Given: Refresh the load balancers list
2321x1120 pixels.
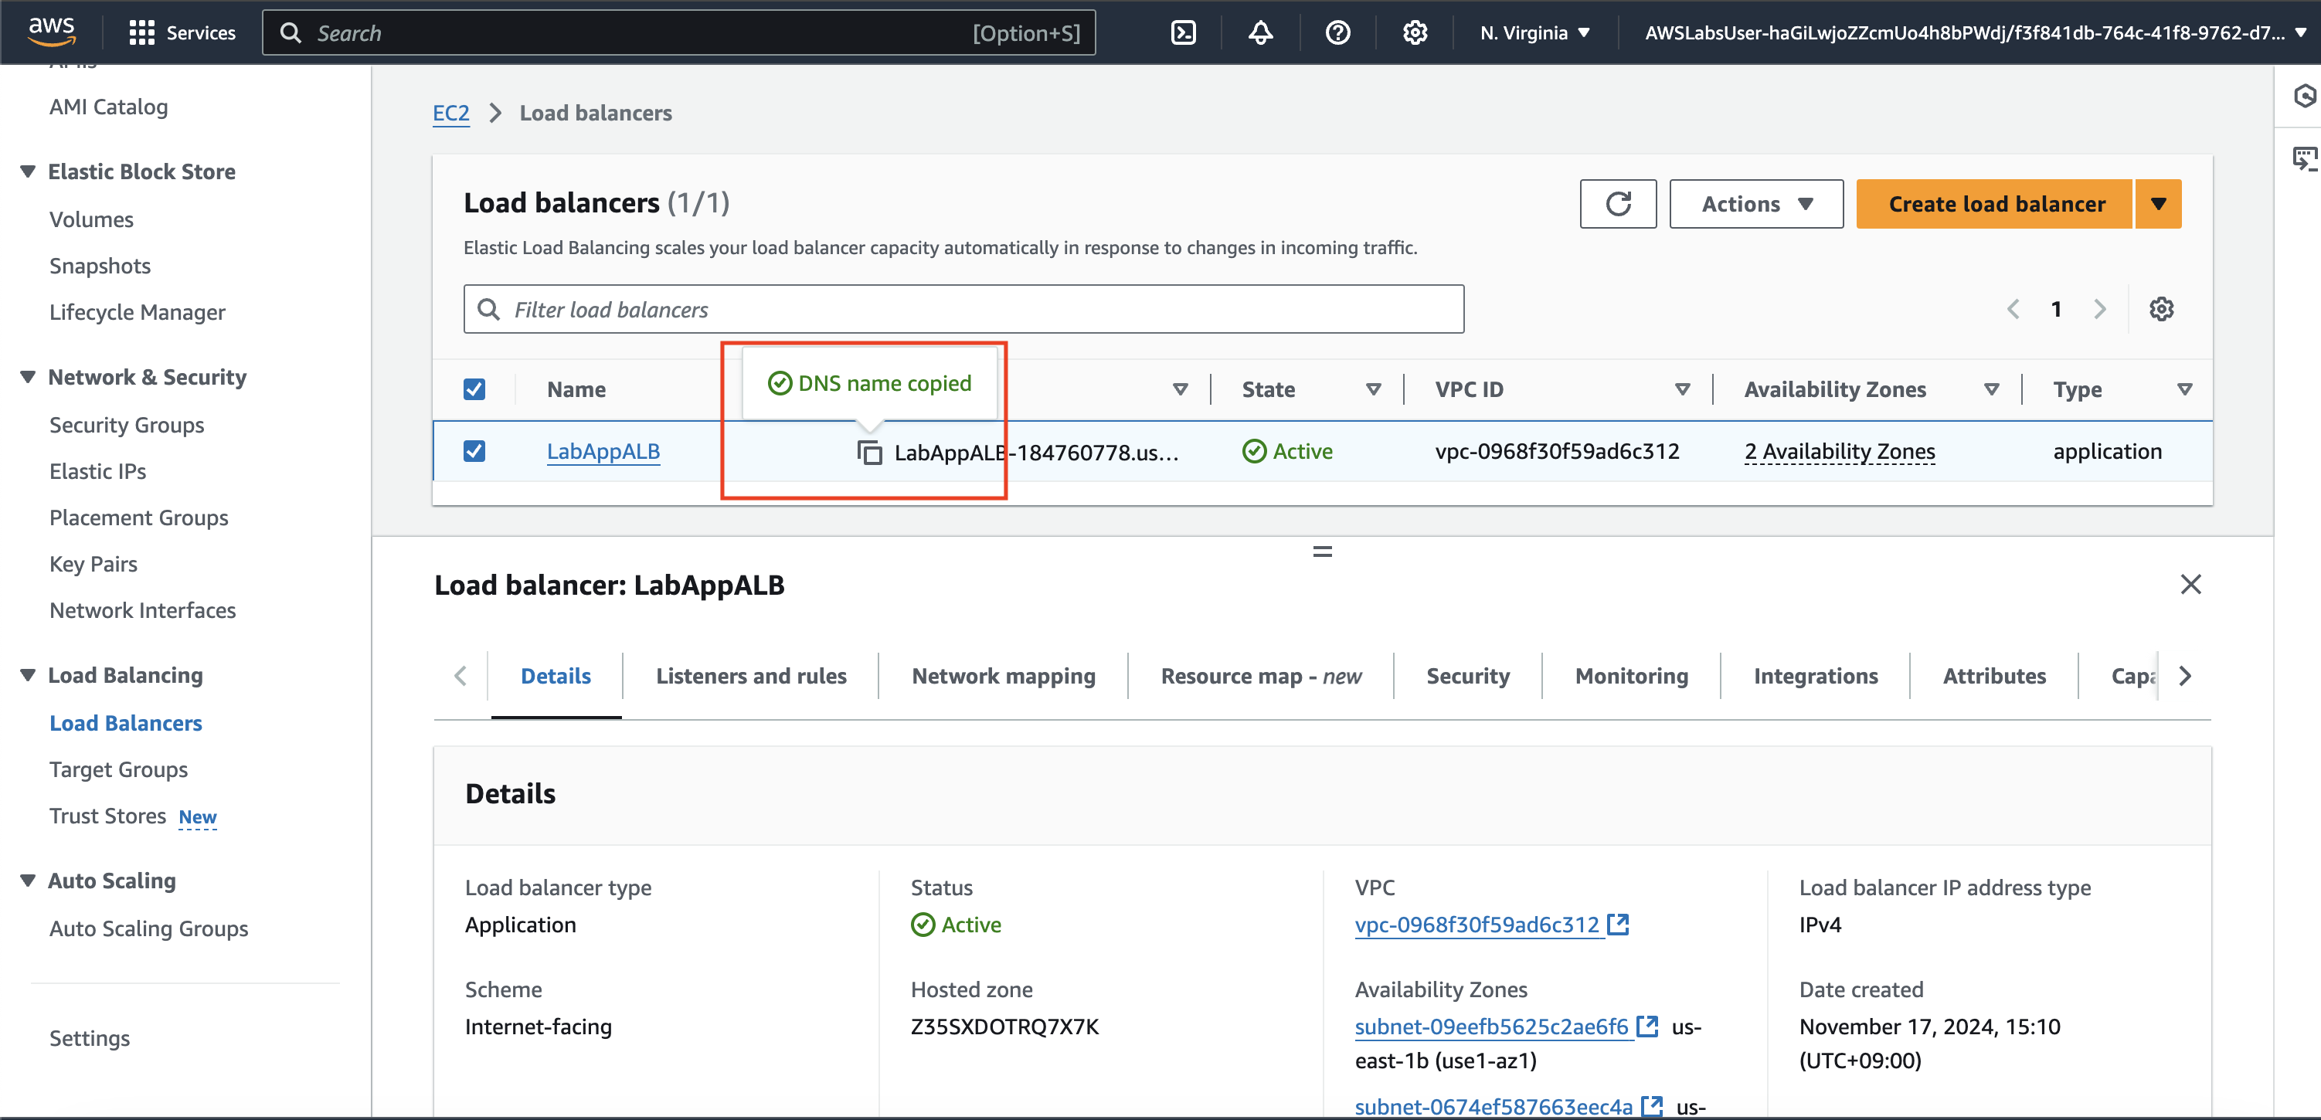Looking at the screenshot, I should (1617, 204).
